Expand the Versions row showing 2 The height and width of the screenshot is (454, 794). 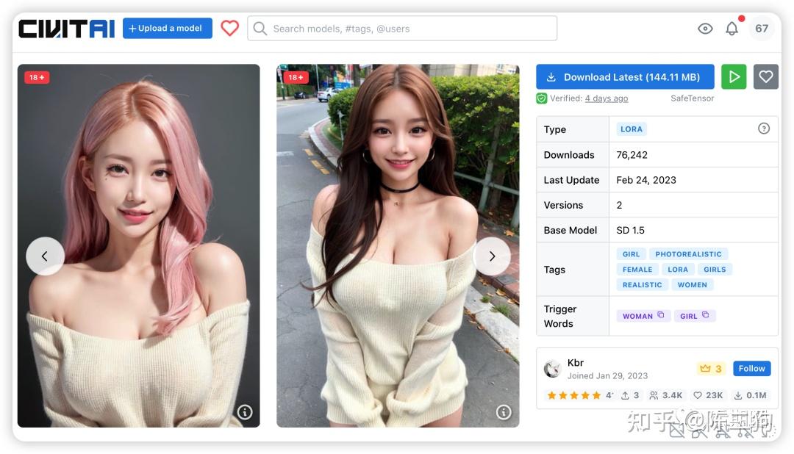(x=619, y=204)
